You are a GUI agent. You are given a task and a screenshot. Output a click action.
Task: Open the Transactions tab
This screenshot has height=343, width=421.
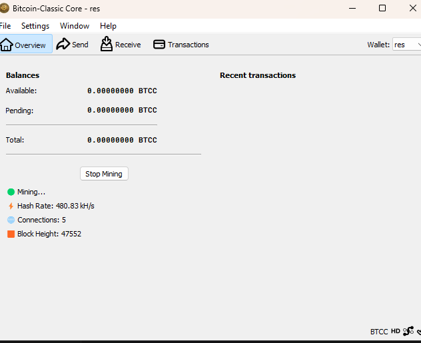click(x=181, y=44)
